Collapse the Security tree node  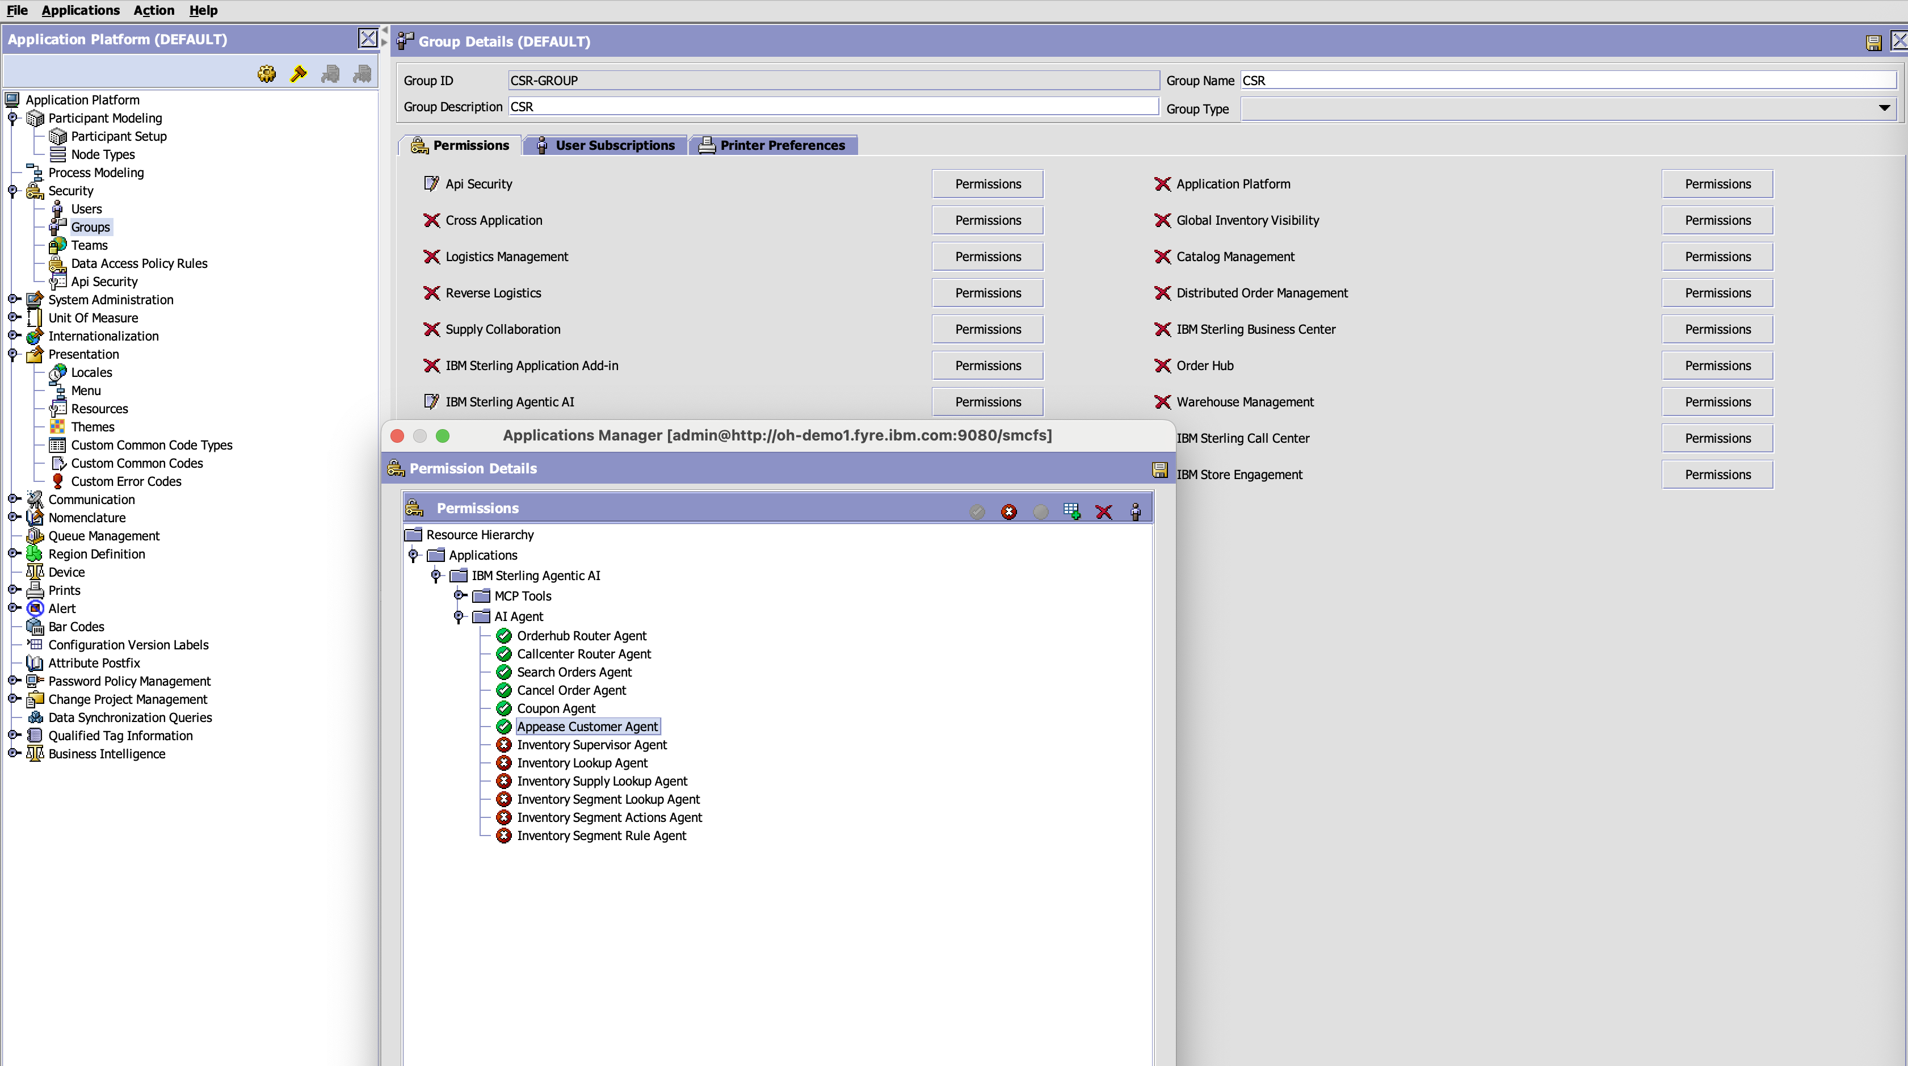12,190
